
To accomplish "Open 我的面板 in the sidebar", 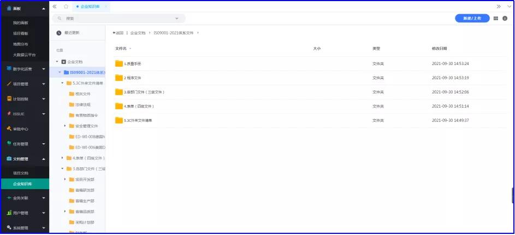I will coord(21,23).
